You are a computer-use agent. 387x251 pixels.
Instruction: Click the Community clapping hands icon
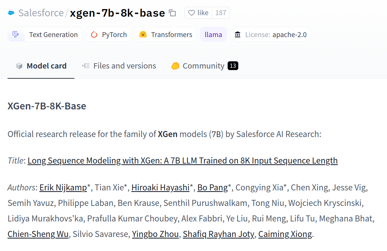click(175, 65)
